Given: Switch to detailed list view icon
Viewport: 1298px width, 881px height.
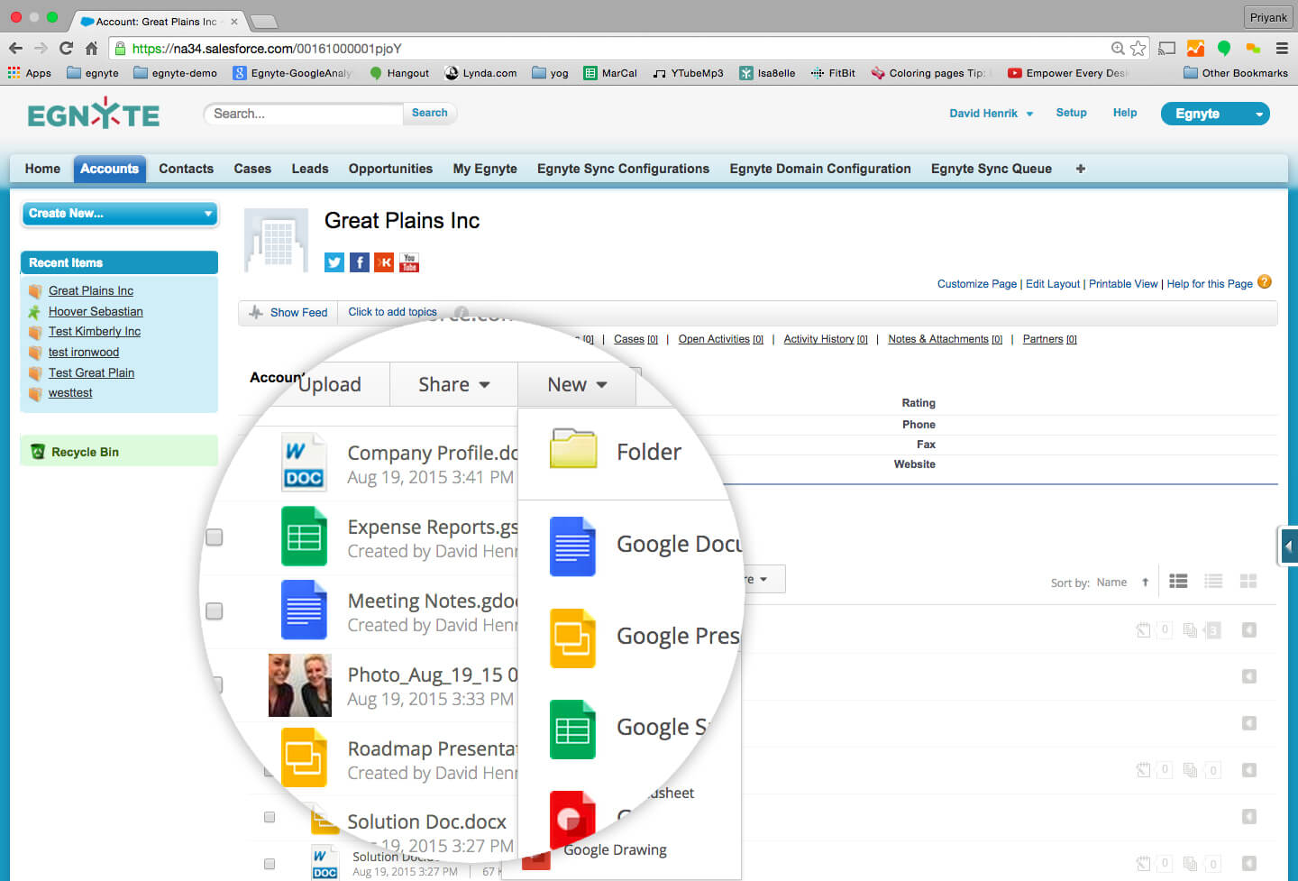Looking at the screenshot, I should 1178,582.
